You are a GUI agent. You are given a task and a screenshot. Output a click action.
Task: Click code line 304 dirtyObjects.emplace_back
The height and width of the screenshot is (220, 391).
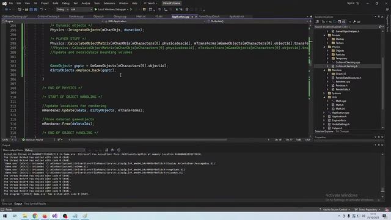[x=83, y=70]
